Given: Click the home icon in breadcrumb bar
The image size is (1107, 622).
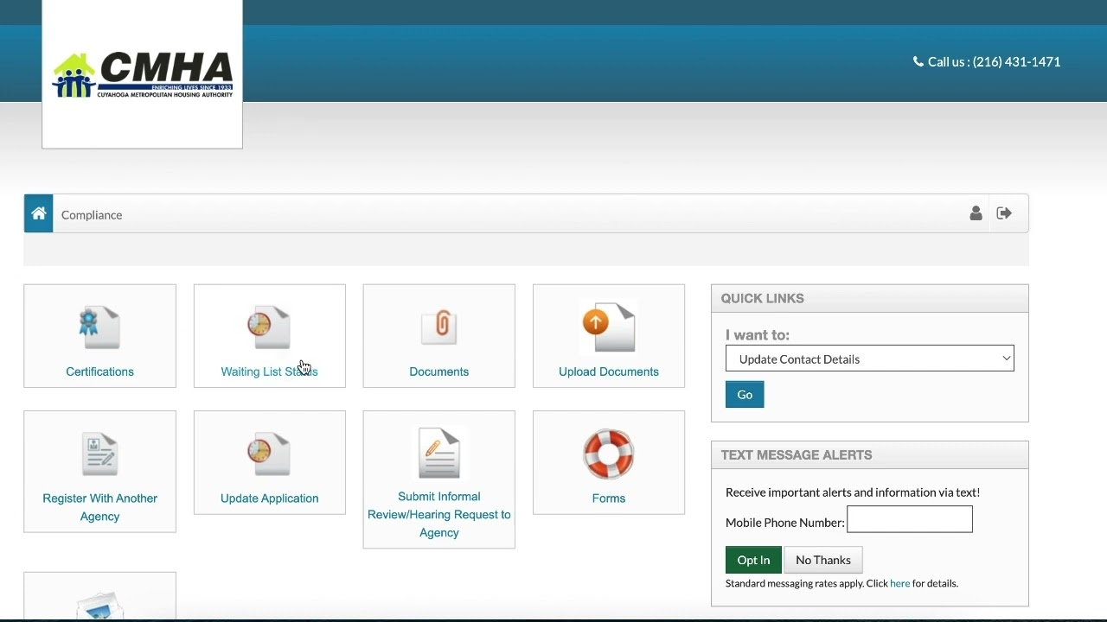Looking at the screenshot, I should 39,214.
